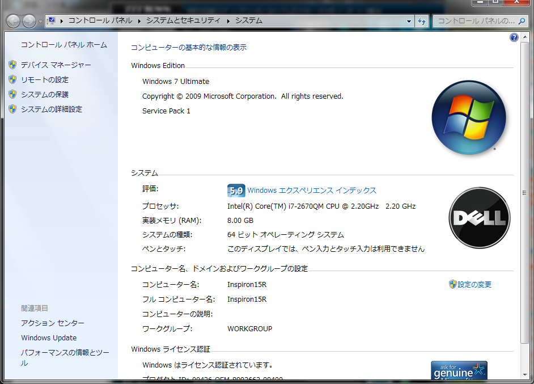
Task: Click the ask for genuine Microsoft badge
Action: coord(459,370)
